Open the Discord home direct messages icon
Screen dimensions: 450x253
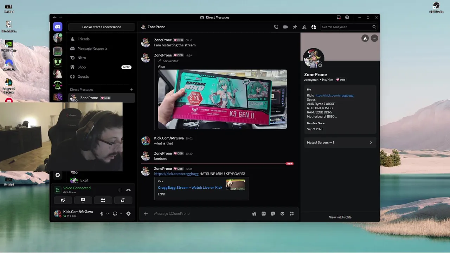(58, 27)
